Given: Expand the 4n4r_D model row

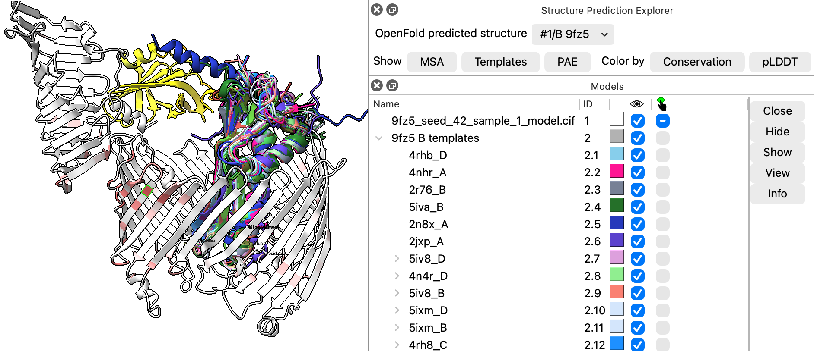Looking at the screenshot, I should (x=397, y=276).
